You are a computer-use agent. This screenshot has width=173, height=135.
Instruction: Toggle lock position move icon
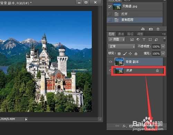pyautogui.click(x=130, y=53)
